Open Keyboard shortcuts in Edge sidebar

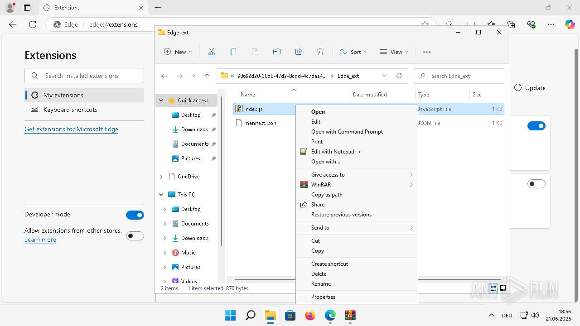tap(84, 110)
